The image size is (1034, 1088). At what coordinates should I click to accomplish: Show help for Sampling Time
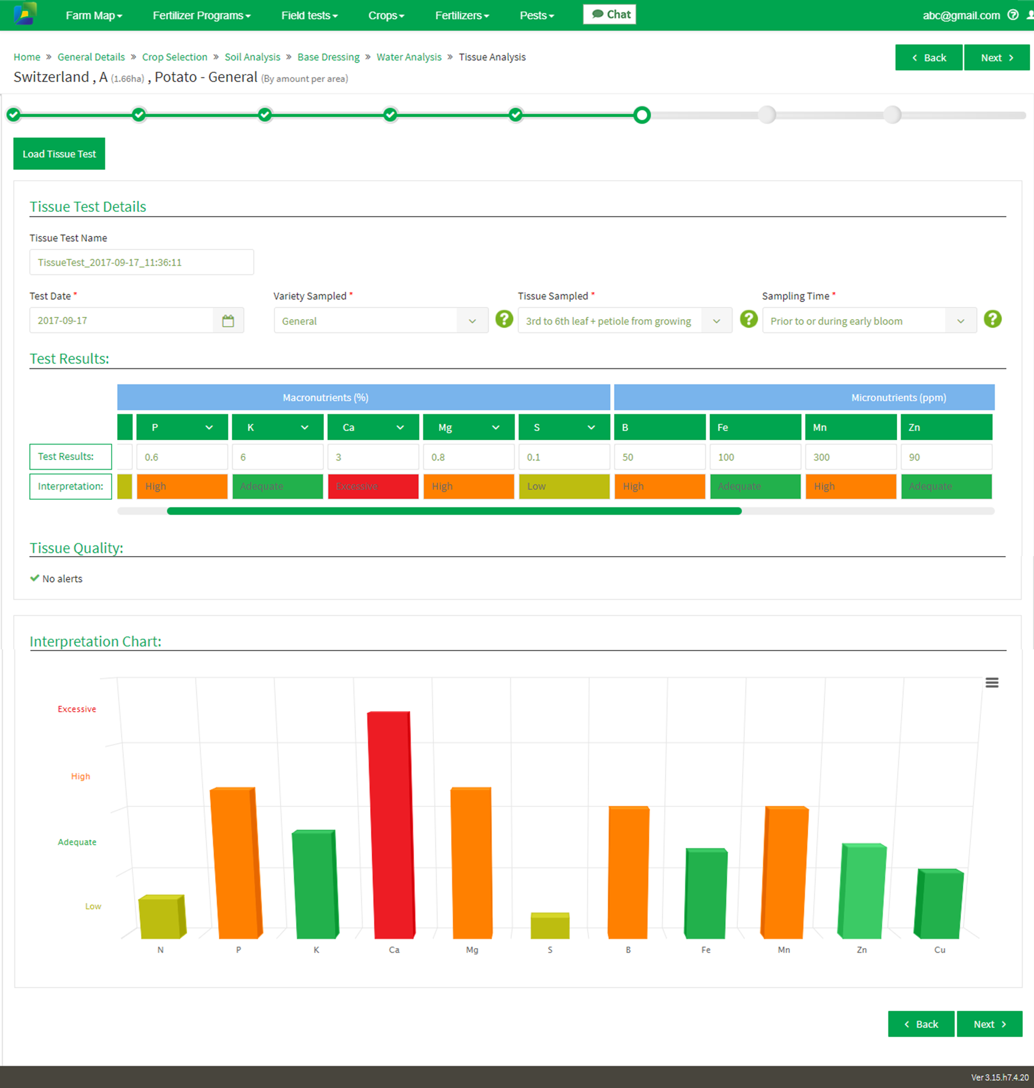pyautogui.click(x=992, y=319)
